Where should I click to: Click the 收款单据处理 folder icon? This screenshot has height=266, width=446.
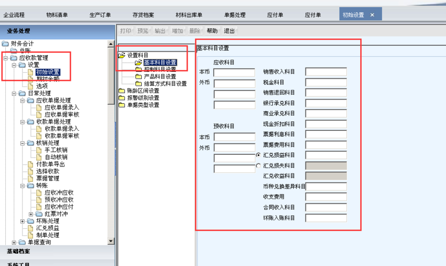[30, 121]
